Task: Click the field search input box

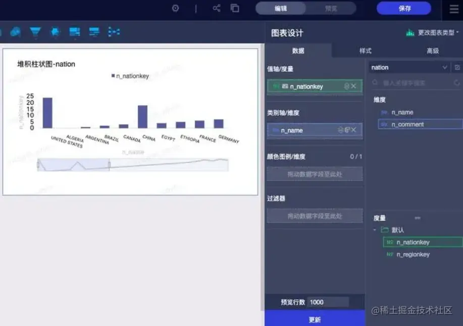Action: coord(417,83)
